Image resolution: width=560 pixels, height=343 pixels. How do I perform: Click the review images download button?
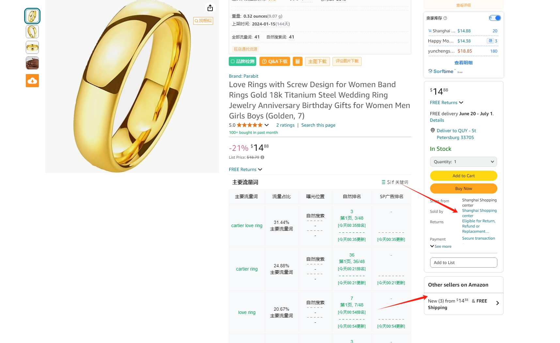[x=347, y=61]
